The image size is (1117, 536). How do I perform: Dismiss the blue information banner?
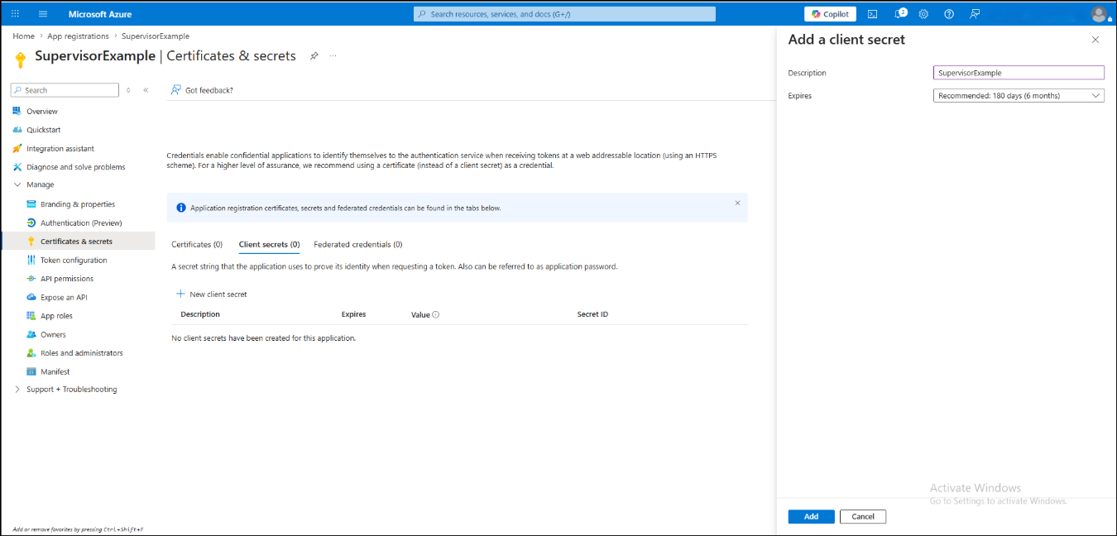[738, 203]
